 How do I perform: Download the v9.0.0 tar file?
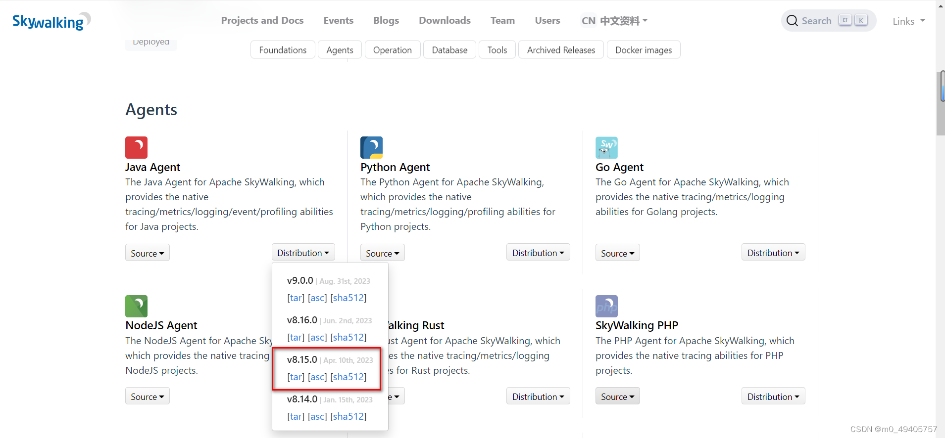pos(296,298)
